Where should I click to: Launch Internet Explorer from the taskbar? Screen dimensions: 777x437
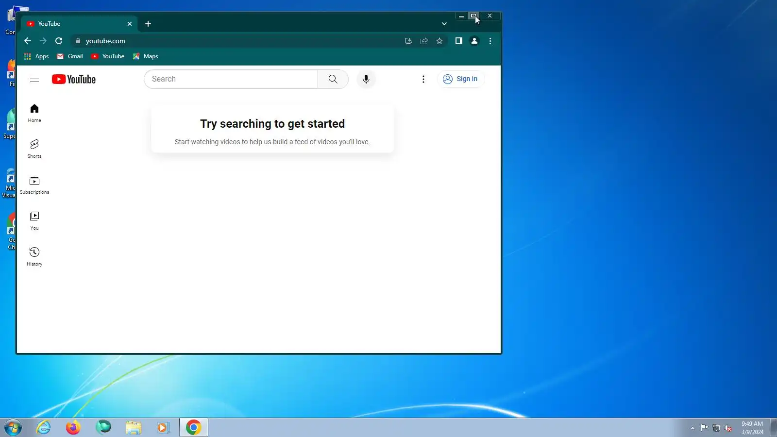click(x=44, y=428)
